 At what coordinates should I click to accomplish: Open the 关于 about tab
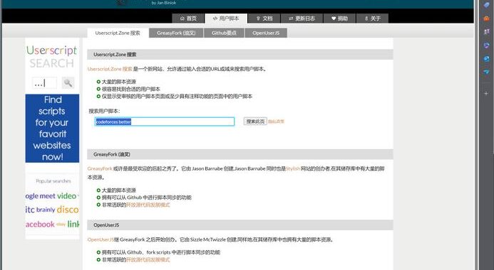tap(372, 18)
